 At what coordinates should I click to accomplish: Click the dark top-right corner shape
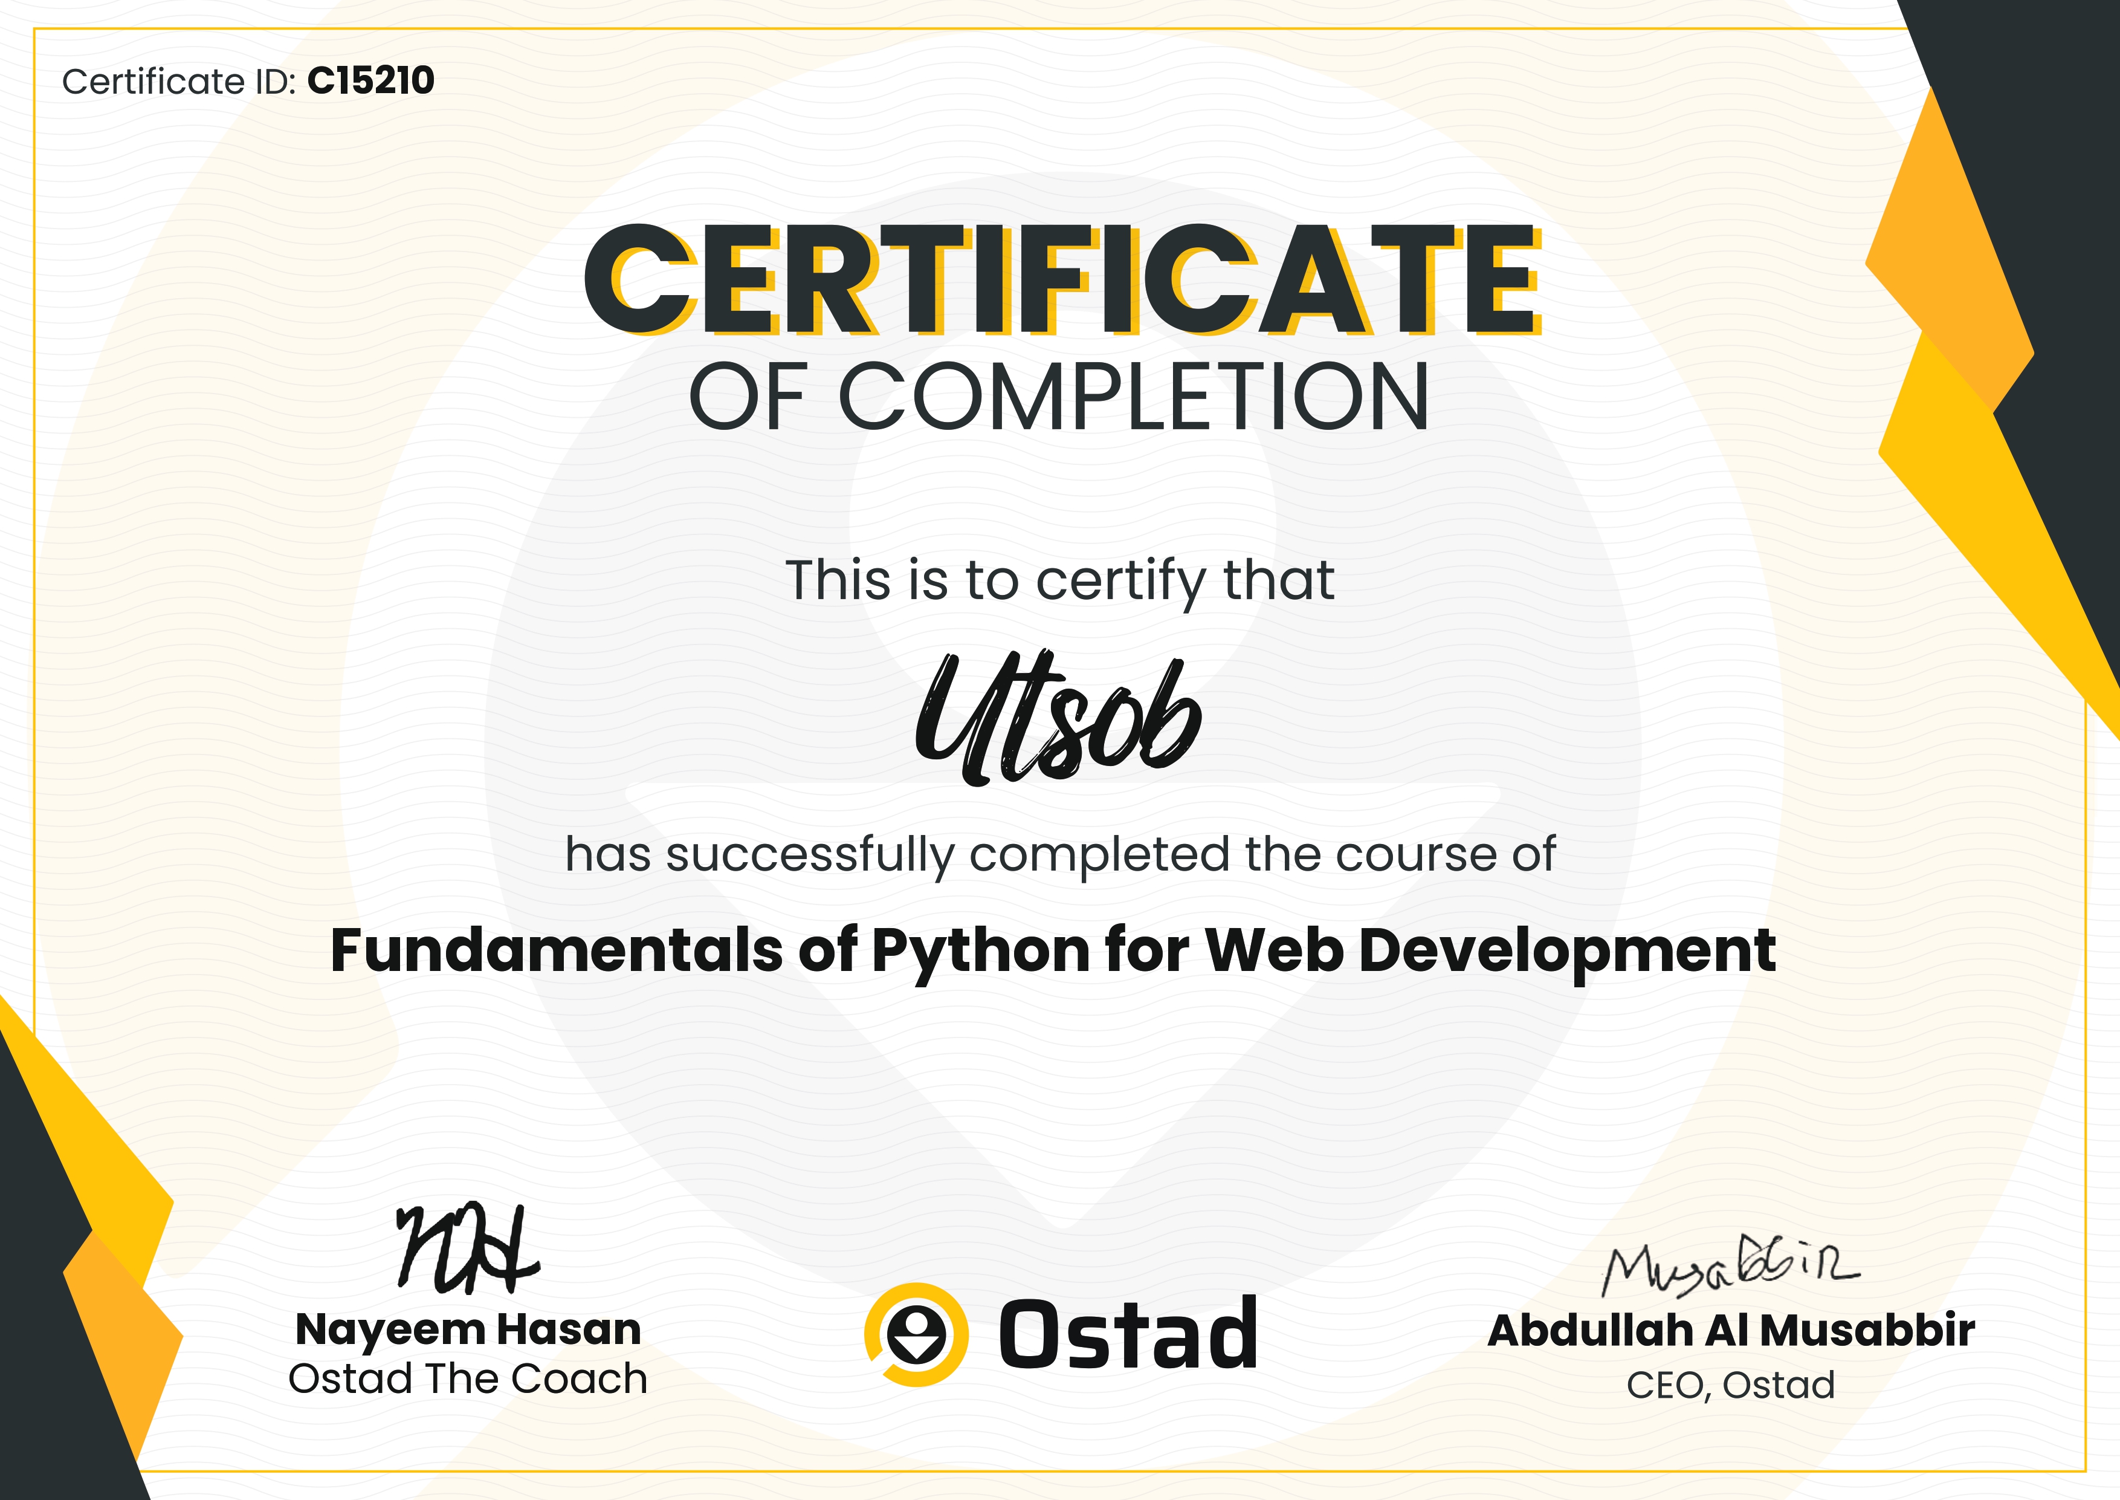2050,138
